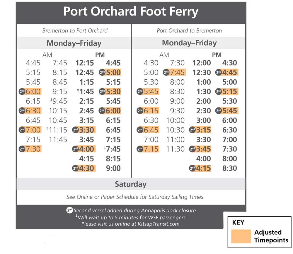Click the 2nd badge next to 4:30 PM Bremerton sailing
The image size is (293, 254).
click(76, 168)
